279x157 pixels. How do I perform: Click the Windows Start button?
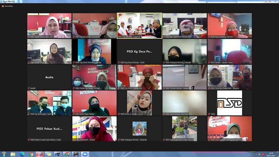[4, 154]
